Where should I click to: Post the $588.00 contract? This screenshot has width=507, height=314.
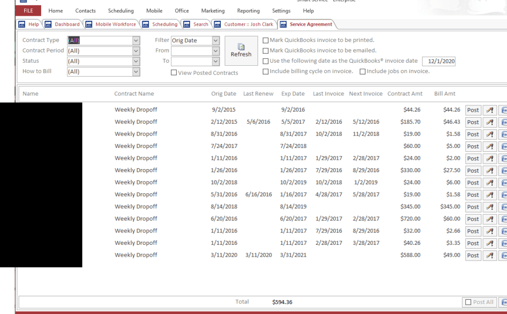tap(473, 256)
